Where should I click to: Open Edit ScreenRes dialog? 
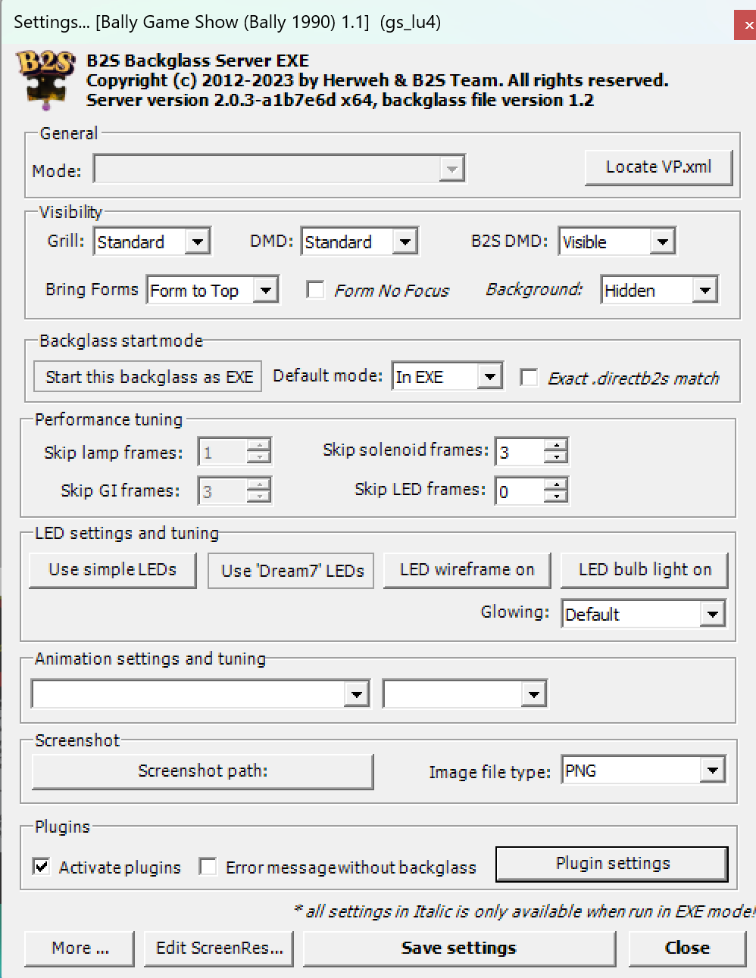tap(218, 948)
